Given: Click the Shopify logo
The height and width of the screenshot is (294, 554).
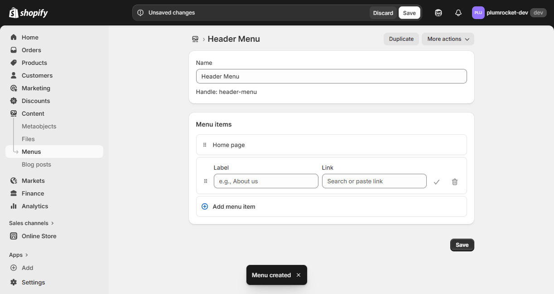Looking at the screenshot, I should (28, 12).
